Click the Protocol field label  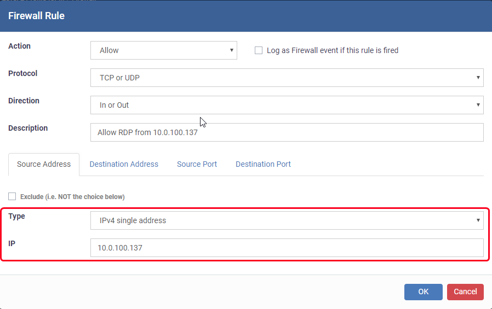(x=22, y=73)
